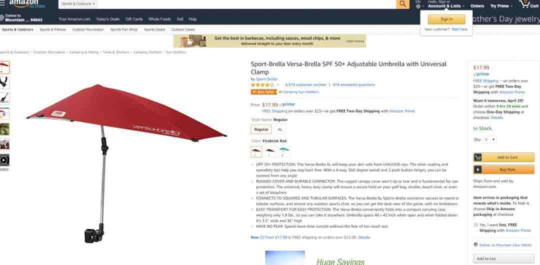The image size is (540, 265).
Task: Click the Buy Now play icon
Action: 477,169
